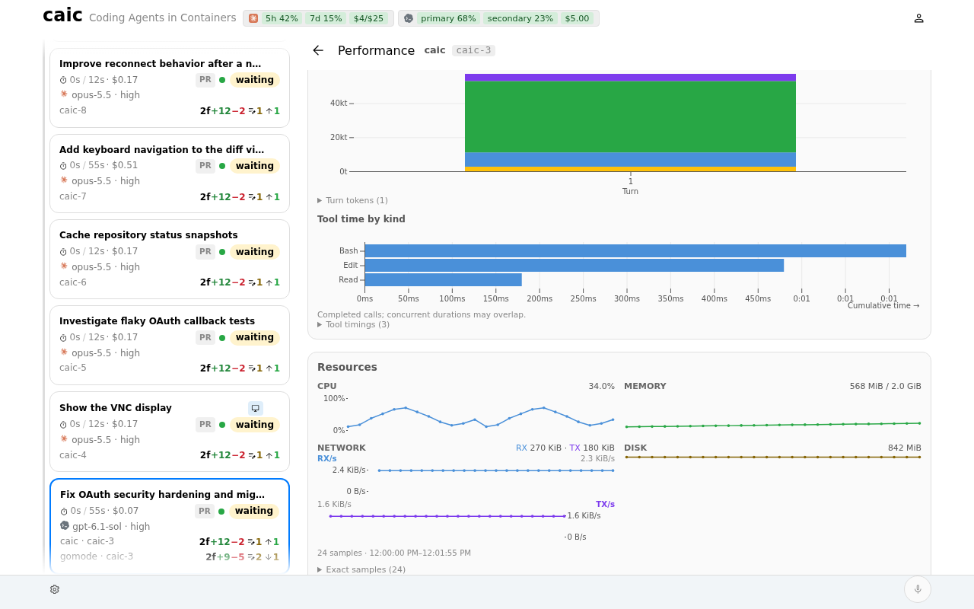The image size is (974, 609).
Task: Expand Turn tokens (1) details
Action: (x=353, y=200)
